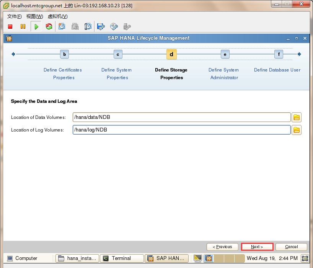Focus the Location of Data Volumes field

point(182,117)
